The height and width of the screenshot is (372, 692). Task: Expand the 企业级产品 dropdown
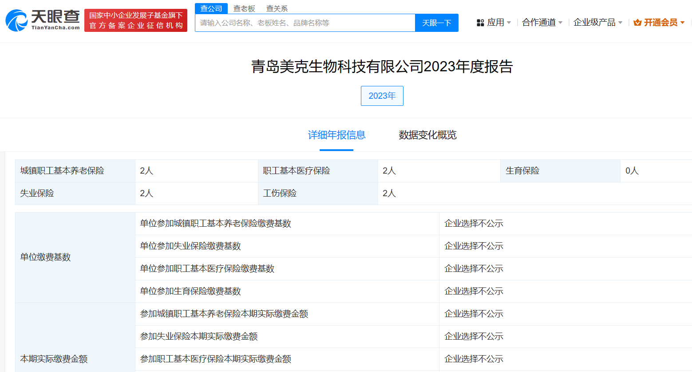point(595,22)
